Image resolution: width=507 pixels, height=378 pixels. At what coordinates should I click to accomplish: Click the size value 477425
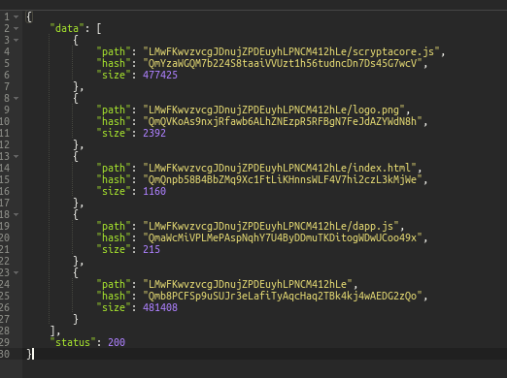click(160, 75)
